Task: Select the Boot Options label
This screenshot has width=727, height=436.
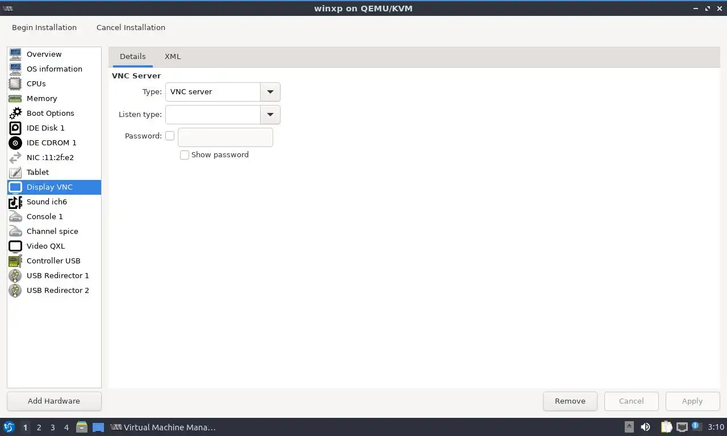Action: (51, 113)
